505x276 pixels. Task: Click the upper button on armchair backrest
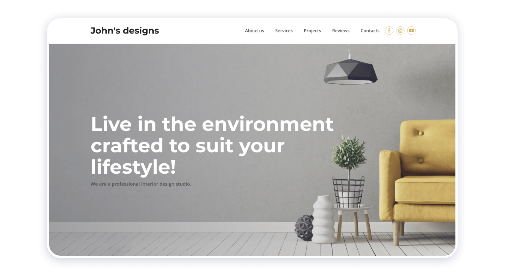point(421,133)
